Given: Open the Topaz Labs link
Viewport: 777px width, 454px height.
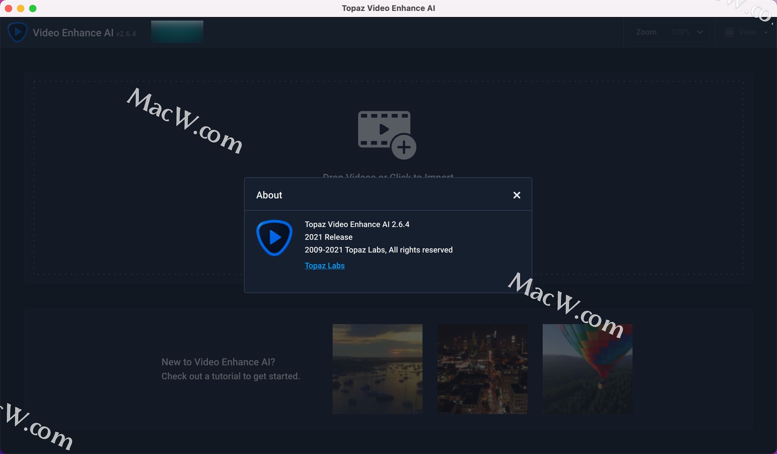Looking at the screenshot, I should (325, 265).
